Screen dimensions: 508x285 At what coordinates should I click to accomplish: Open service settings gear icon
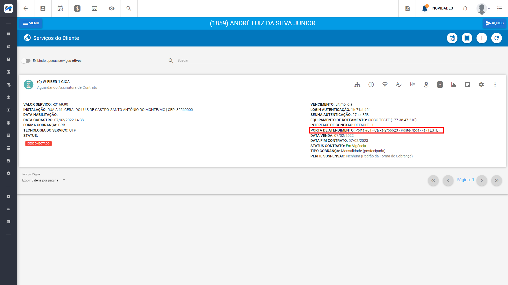(481, 85)
